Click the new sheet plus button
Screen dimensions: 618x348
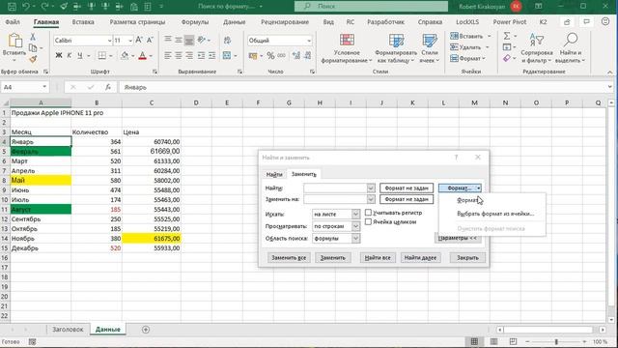tap(146, 330)
